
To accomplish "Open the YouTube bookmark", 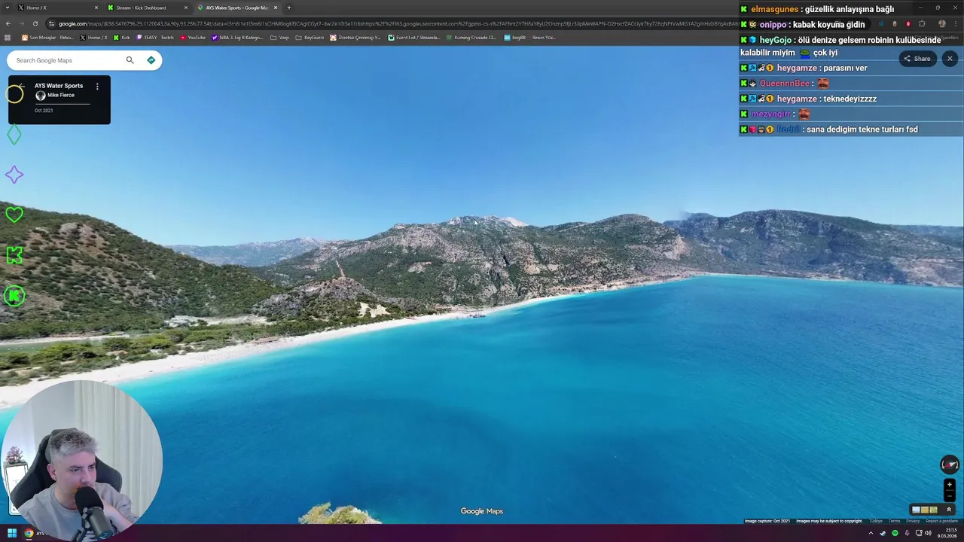I will pyautogui.click(x=192, y=38).
